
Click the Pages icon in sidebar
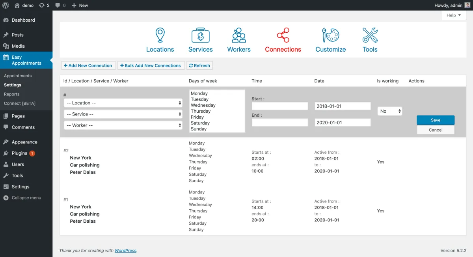coord(6,116)
